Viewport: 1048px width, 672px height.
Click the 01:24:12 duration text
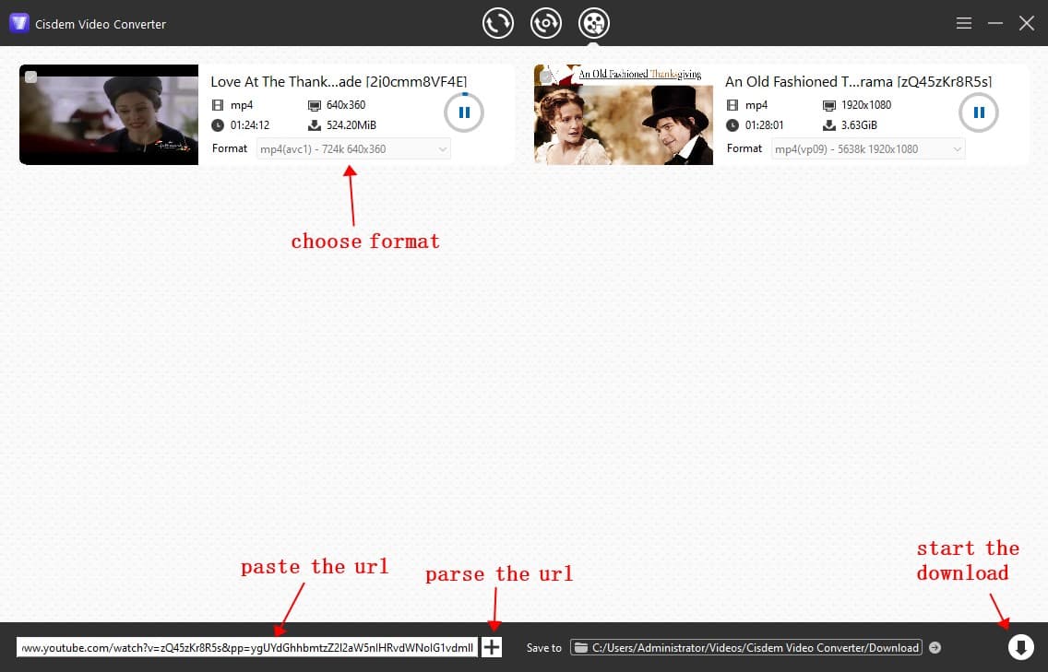tap(250, 125)
